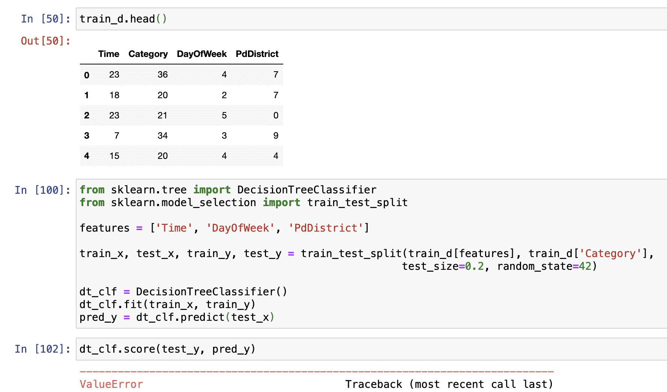Screen dimensions: 667x392
Task: Click row index 3 of the dataframe
Action: (87, 136)
